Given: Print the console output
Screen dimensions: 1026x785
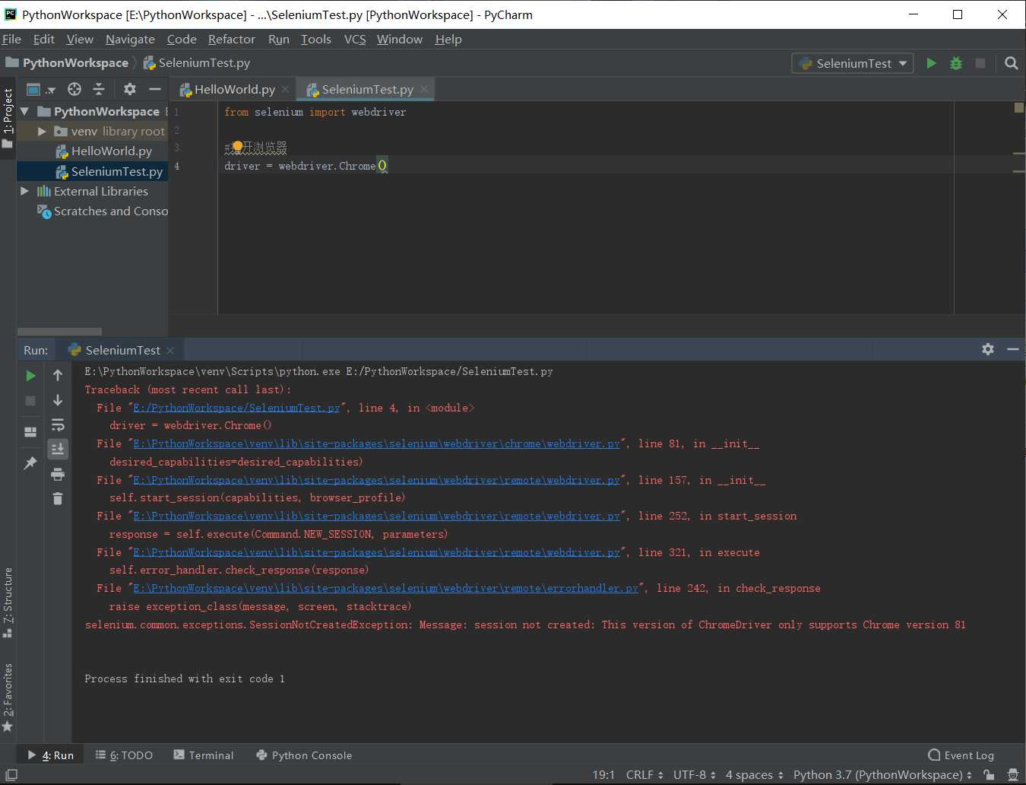Looking at the screenshot, I should 58,475.
